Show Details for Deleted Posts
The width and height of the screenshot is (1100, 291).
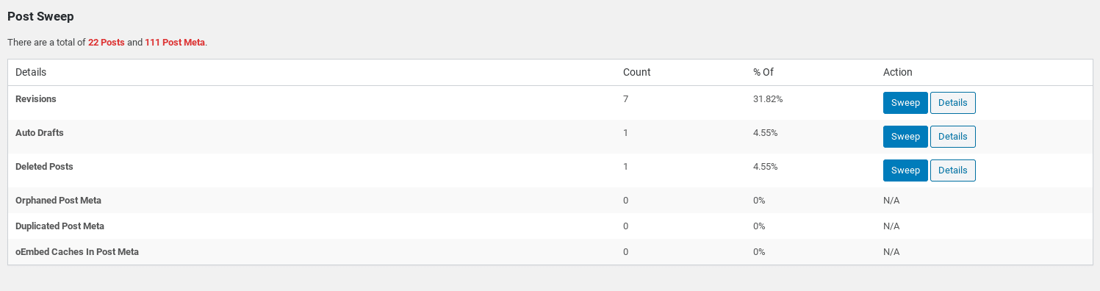click(x=953, y=170)
